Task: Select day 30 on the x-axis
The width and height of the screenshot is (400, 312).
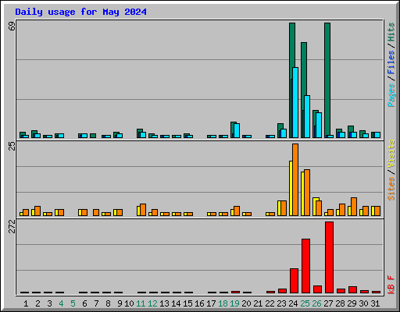Action: pyautogui.click(x=363, y=303)
